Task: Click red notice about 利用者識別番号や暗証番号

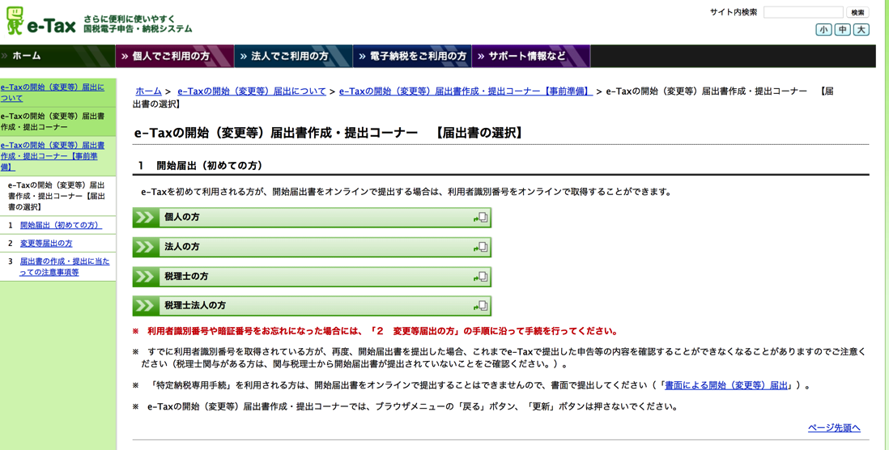Action: coord(375,331)
